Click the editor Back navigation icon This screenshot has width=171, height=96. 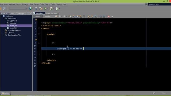pyautogui.click(x=60, y=17)
